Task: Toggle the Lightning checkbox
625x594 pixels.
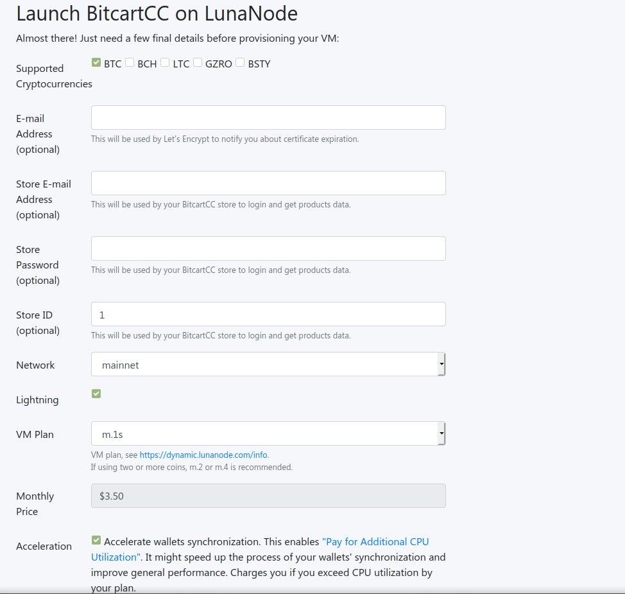Action: 96,394
